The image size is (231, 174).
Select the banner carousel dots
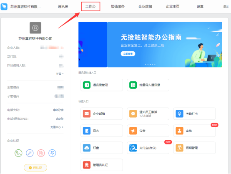click(x=150, y=65)
